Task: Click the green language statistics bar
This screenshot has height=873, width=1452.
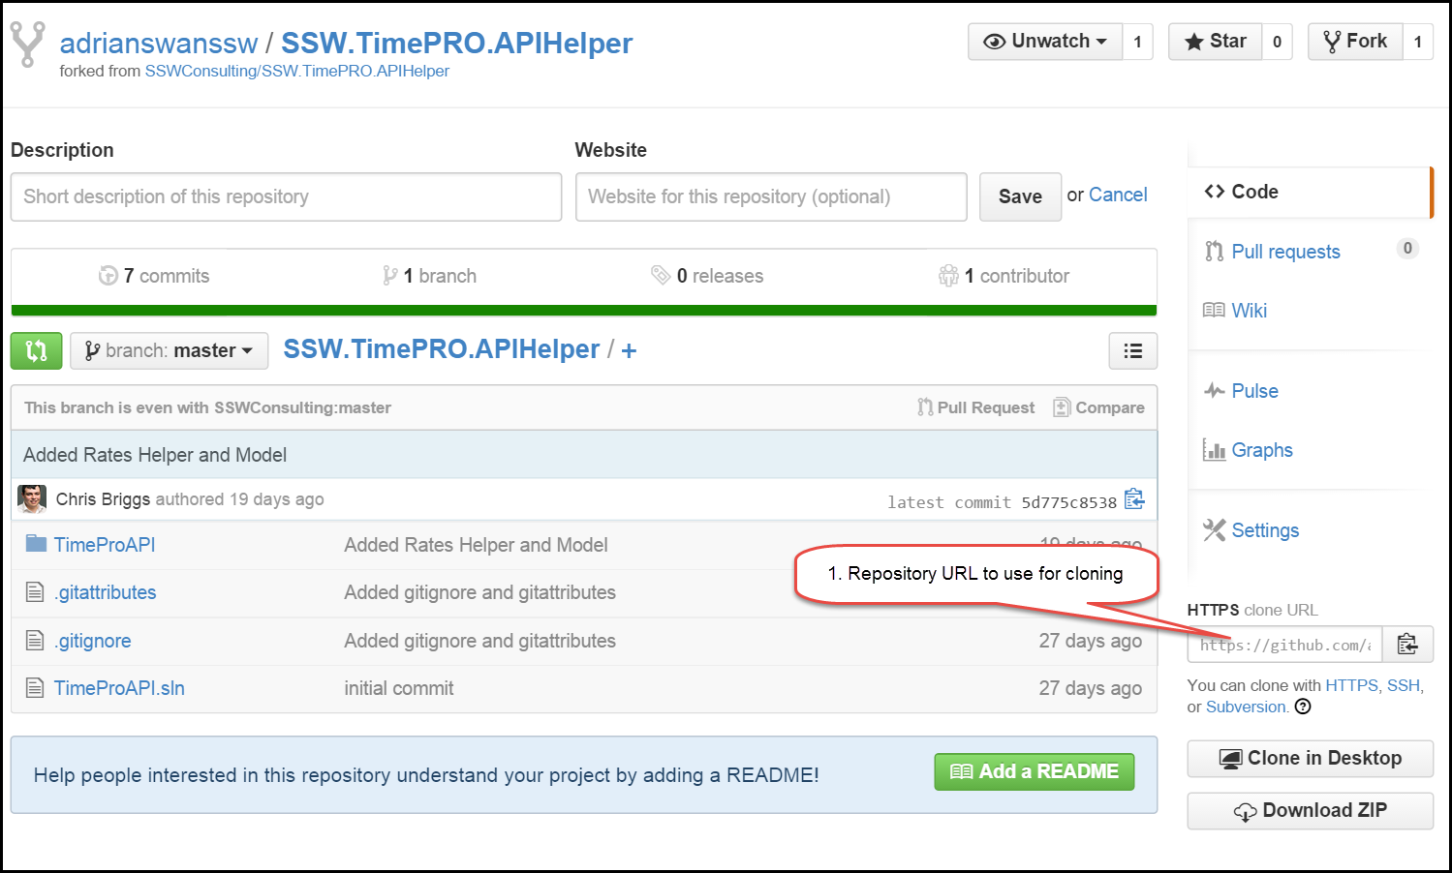Action: [584, 311]
